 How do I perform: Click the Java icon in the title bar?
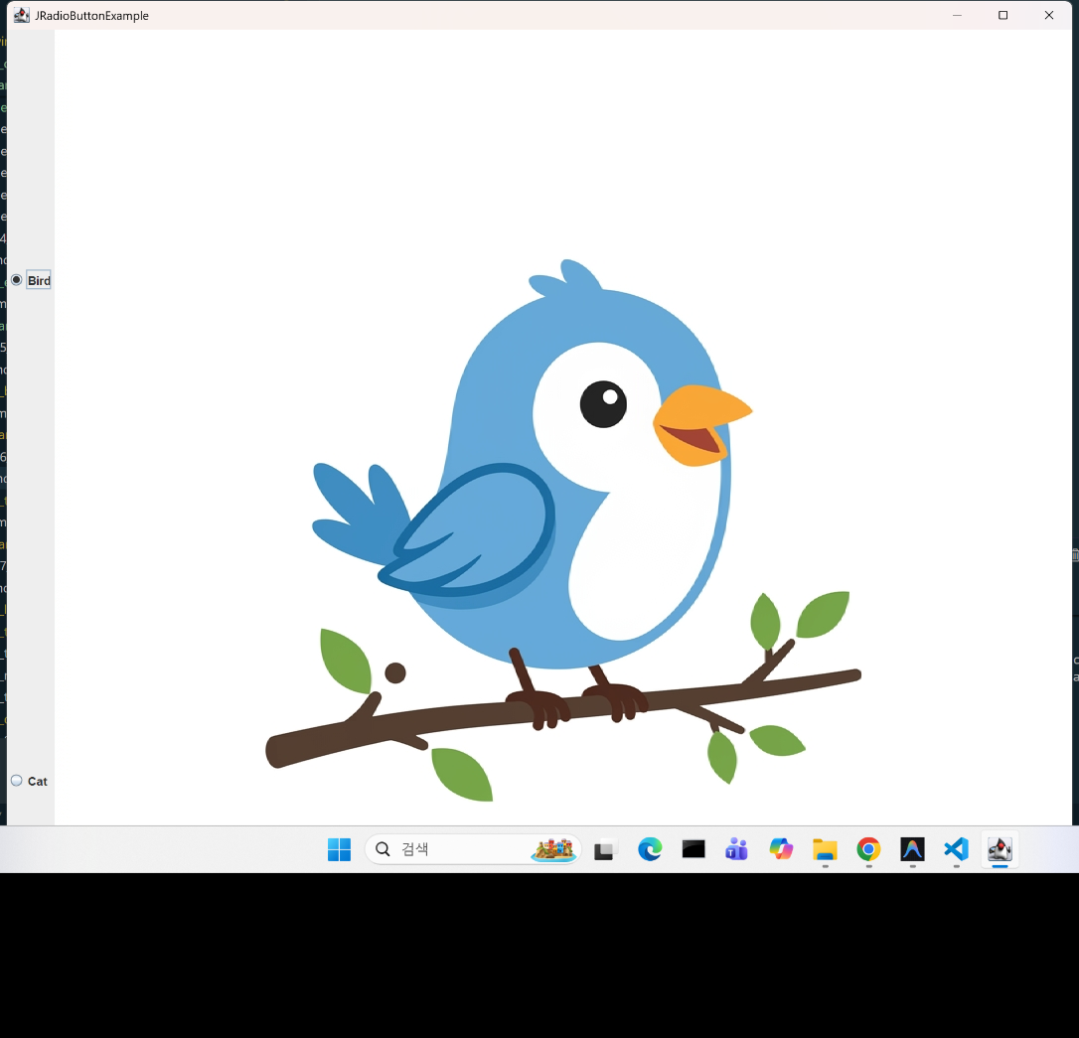coord(21,15)
